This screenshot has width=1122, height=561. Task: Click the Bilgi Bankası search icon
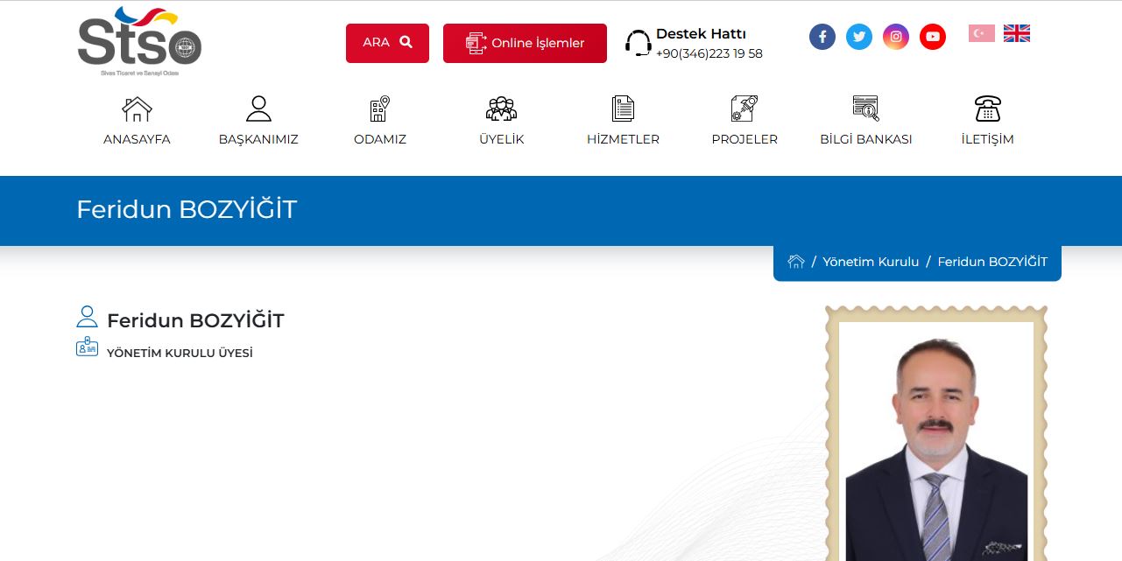tap(866, 109)
